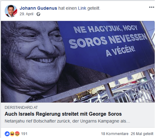Open the post's "29. April" timestamp
Screen dimensions: 155x138
[x=26, y=14]
